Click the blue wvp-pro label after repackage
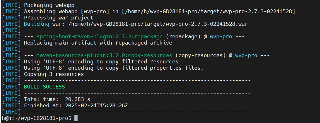 click(221, 37)
